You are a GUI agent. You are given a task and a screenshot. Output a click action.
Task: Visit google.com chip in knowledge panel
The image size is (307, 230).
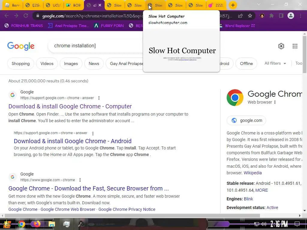[x=246, y=120]
